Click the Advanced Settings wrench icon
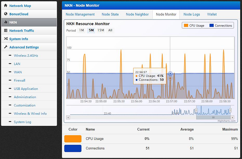242x159 pixels. pyautogui.click(x=6, y=47)
